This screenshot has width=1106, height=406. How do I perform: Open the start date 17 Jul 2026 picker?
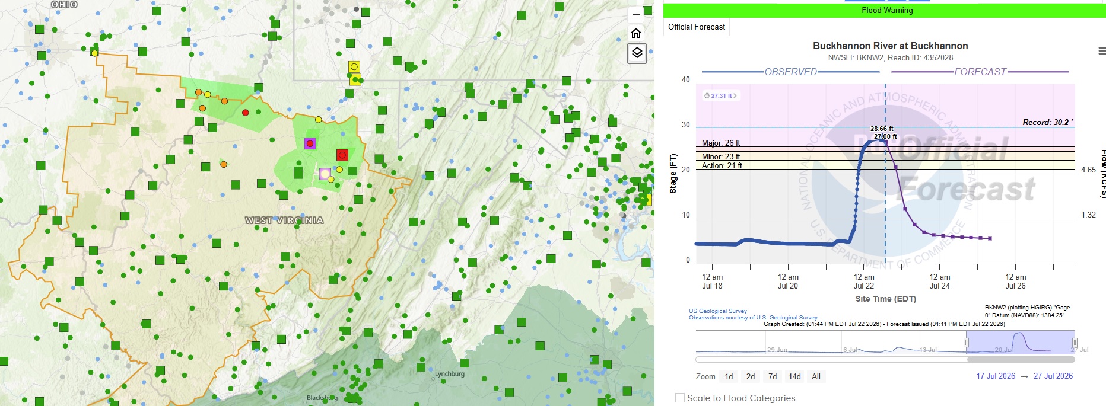point(996,376)
